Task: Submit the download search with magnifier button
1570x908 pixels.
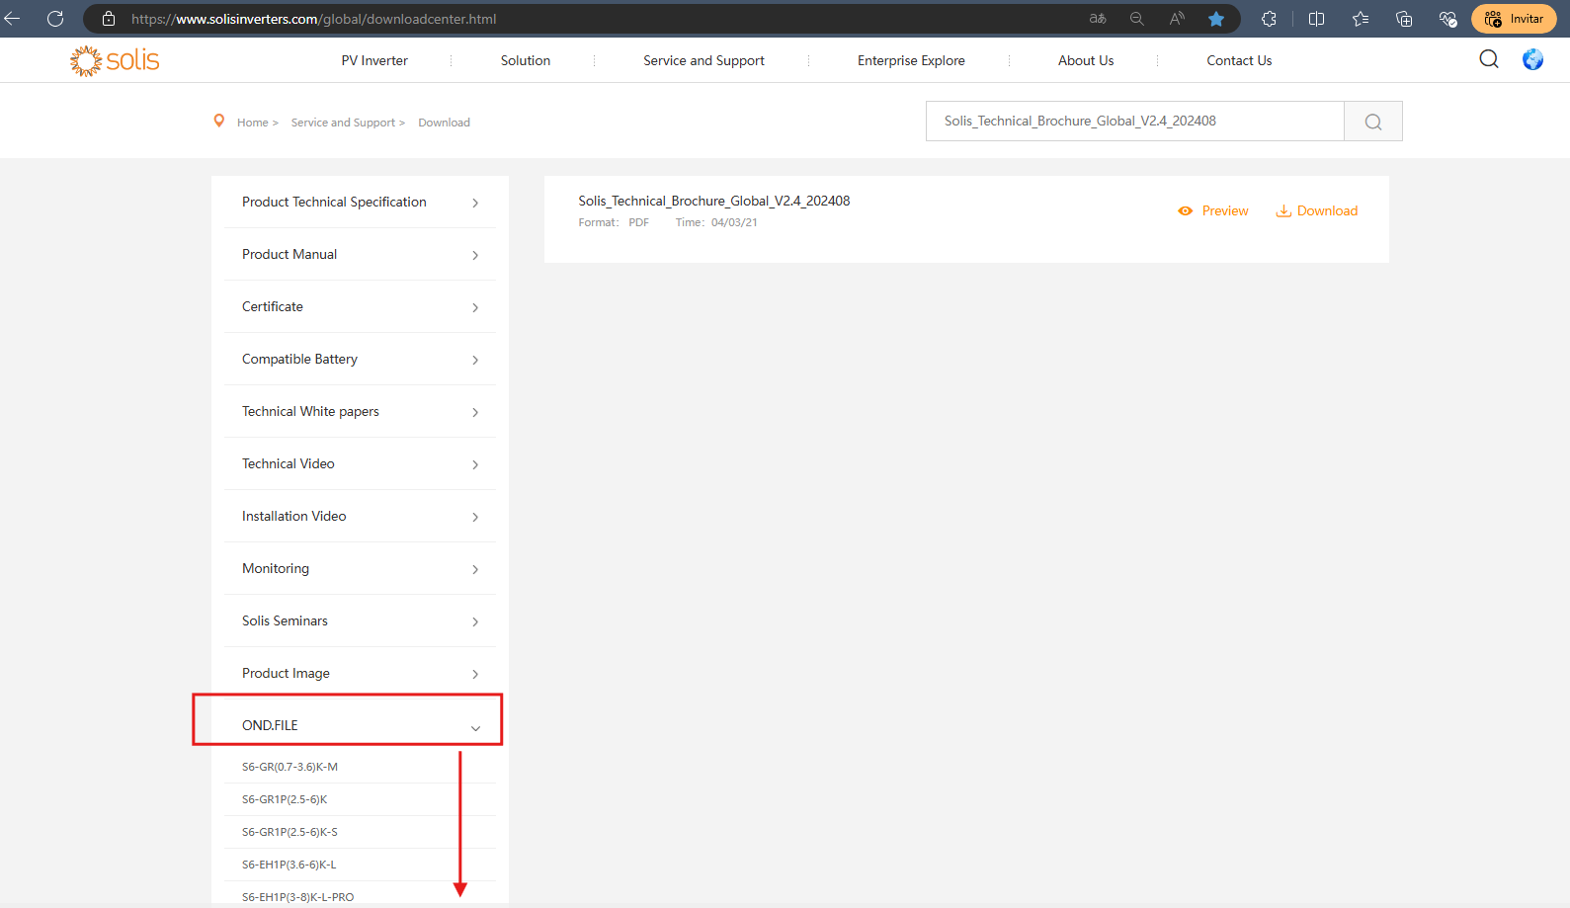Action: point(1373,122)
